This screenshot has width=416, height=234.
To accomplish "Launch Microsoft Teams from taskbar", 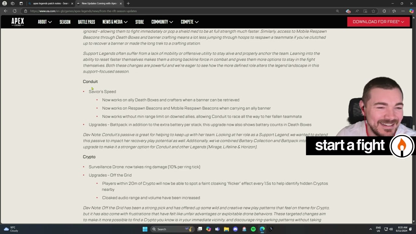I will click(217, 229).
